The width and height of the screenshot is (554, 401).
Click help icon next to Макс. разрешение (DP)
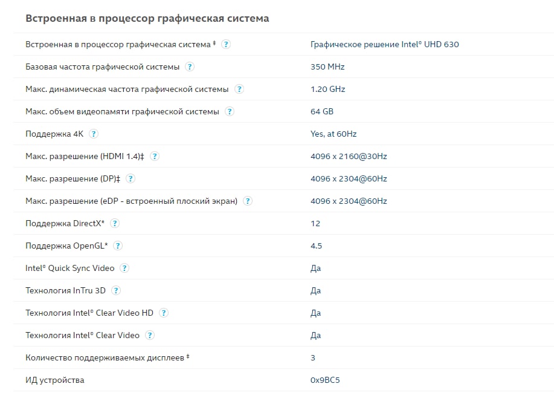[x=130, y=178]
